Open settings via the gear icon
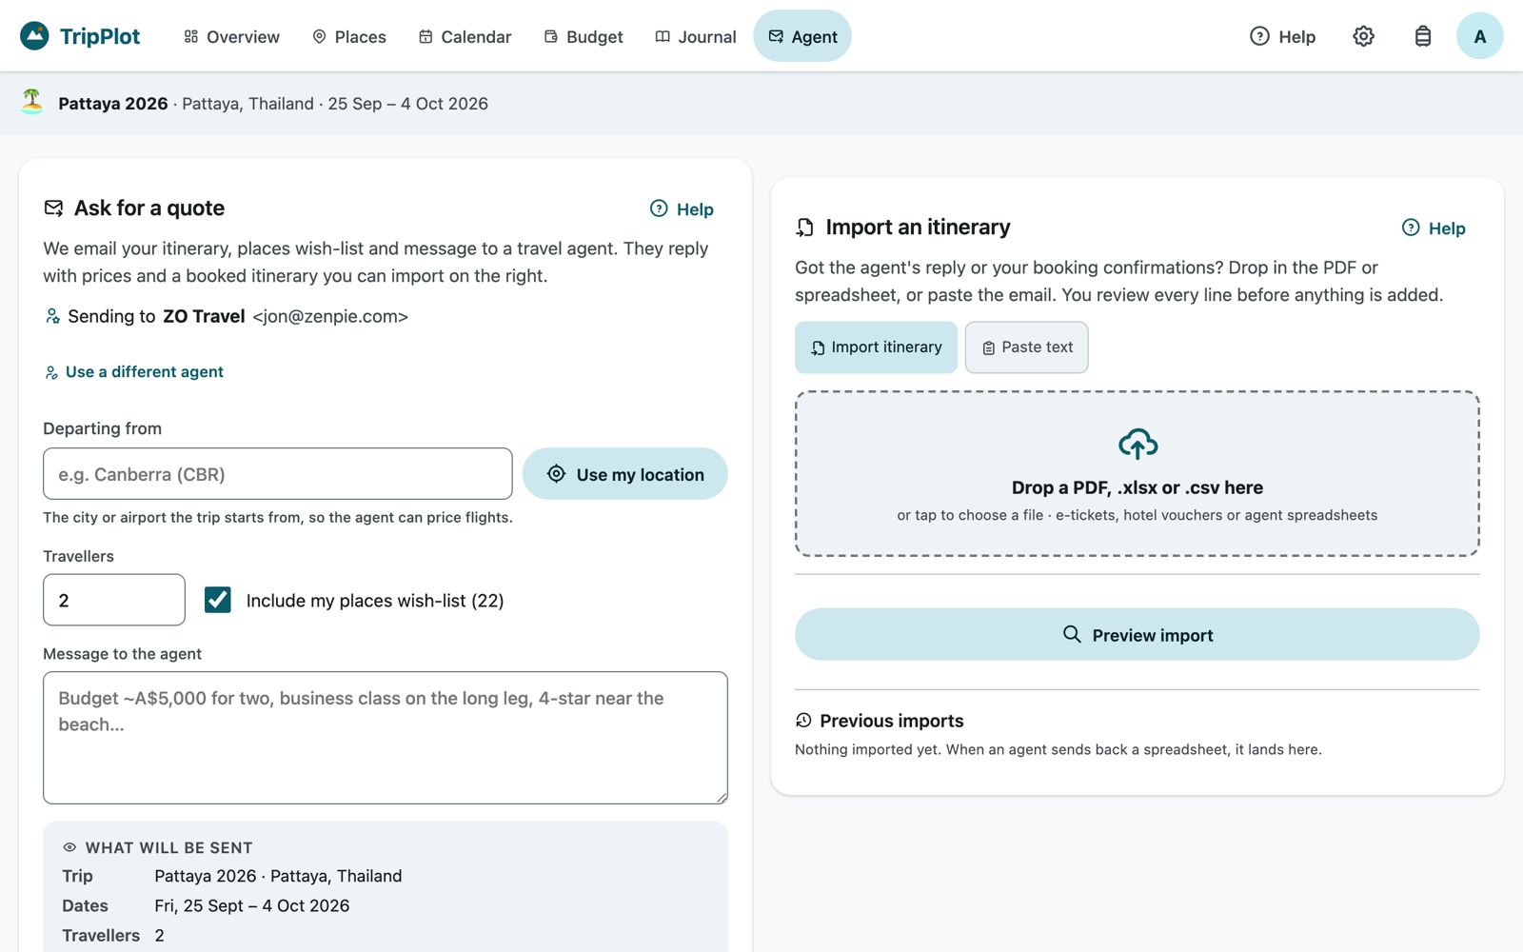The height and width of the screenshot is (952, 1523). click(x=1363, y=36)
